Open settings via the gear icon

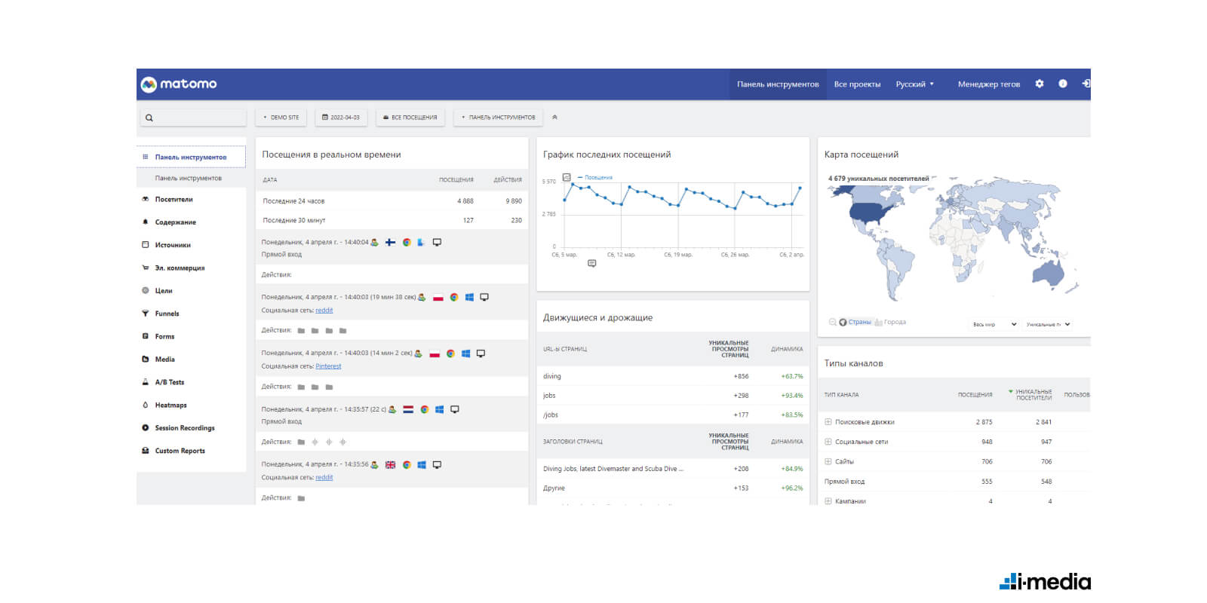point(1040,84)
